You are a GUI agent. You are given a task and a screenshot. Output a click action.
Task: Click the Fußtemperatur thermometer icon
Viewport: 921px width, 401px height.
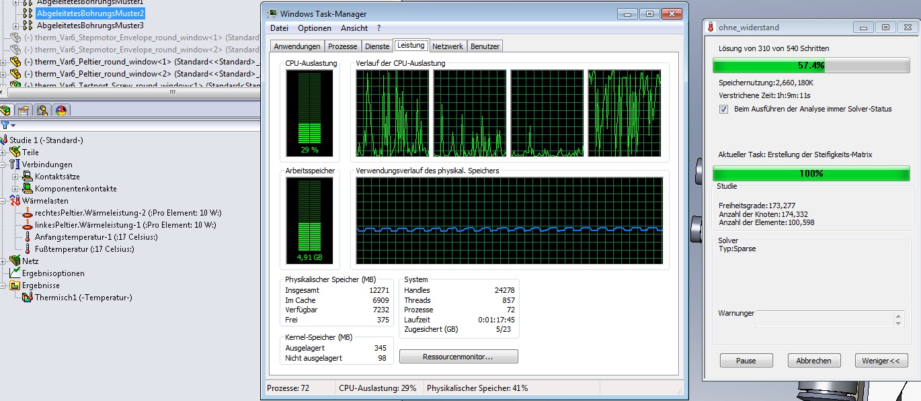[28, 249]
